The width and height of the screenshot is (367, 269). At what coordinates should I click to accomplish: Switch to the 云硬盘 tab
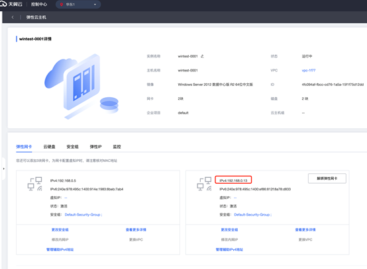[x=49, y=147]
